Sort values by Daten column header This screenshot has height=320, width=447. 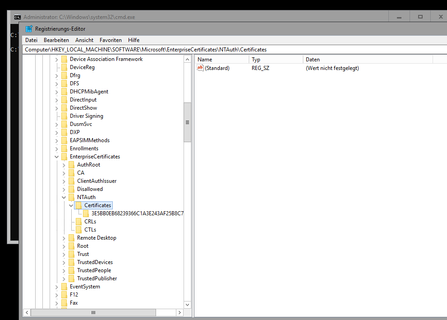pyautogui.click(x=368, y=59)
